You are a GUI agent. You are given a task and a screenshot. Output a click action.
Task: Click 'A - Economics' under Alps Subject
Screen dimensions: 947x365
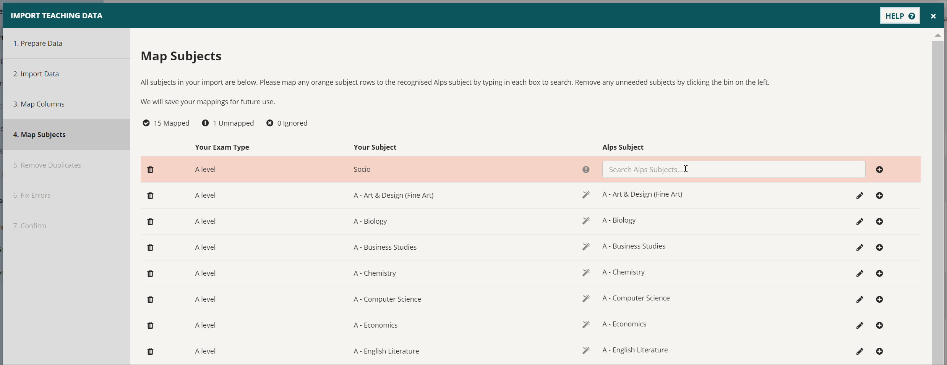pos(624,324)
